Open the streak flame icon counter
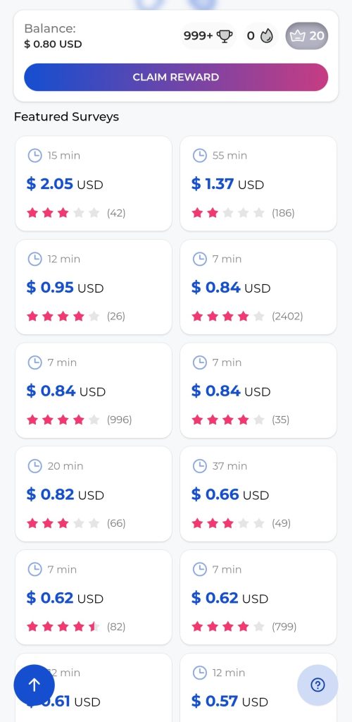 pos(267,35)
